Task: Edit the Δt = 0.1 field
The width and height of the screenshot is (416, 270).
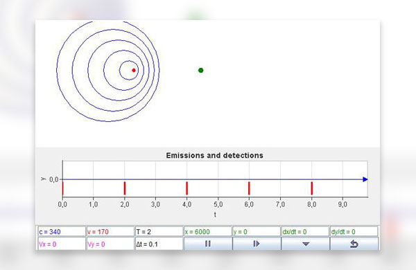Action: point(159,244)
